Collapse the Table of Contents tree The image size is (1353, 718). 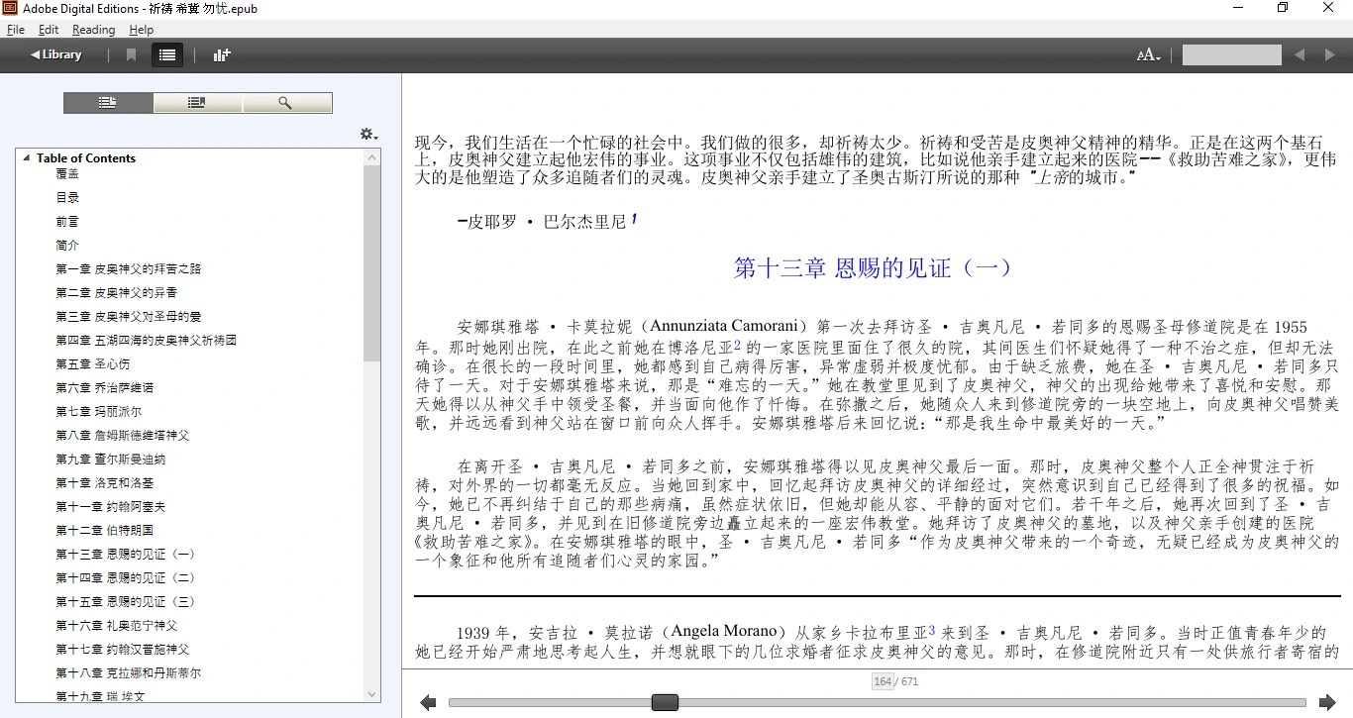pos(27,158)
